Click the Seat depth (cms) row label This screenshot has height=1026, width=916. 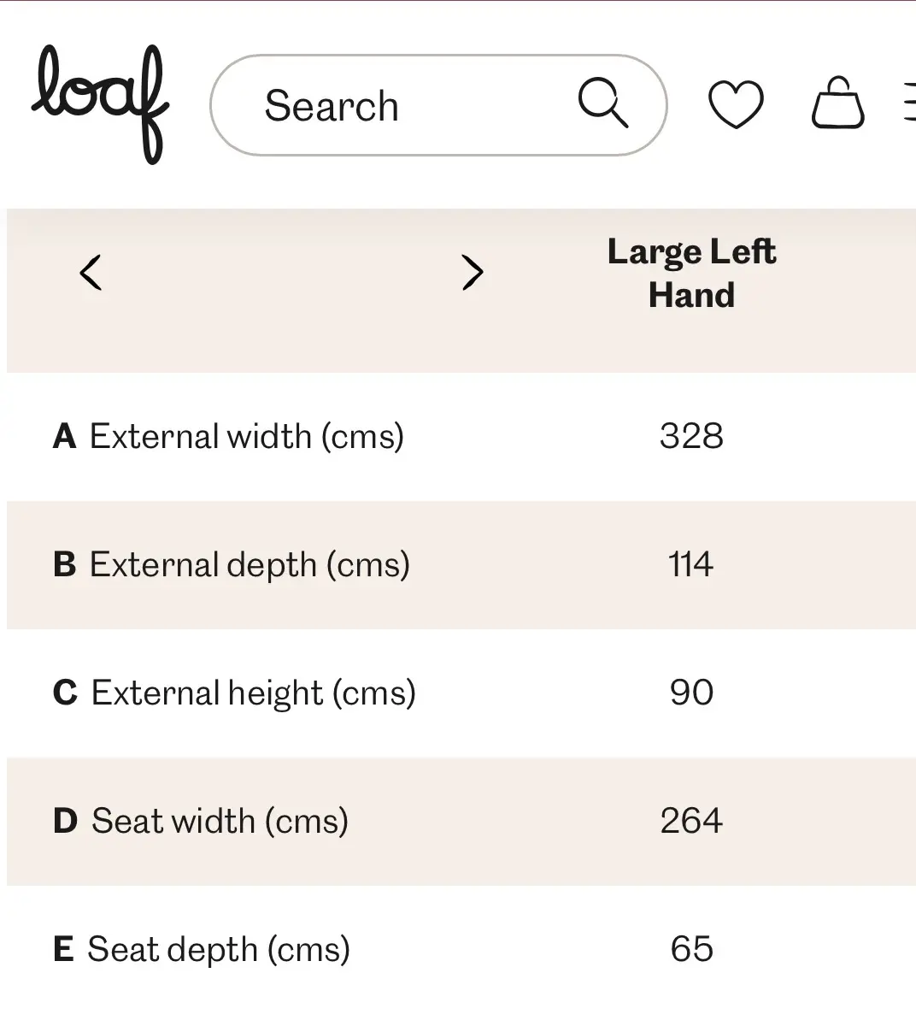tap(219, 950)
